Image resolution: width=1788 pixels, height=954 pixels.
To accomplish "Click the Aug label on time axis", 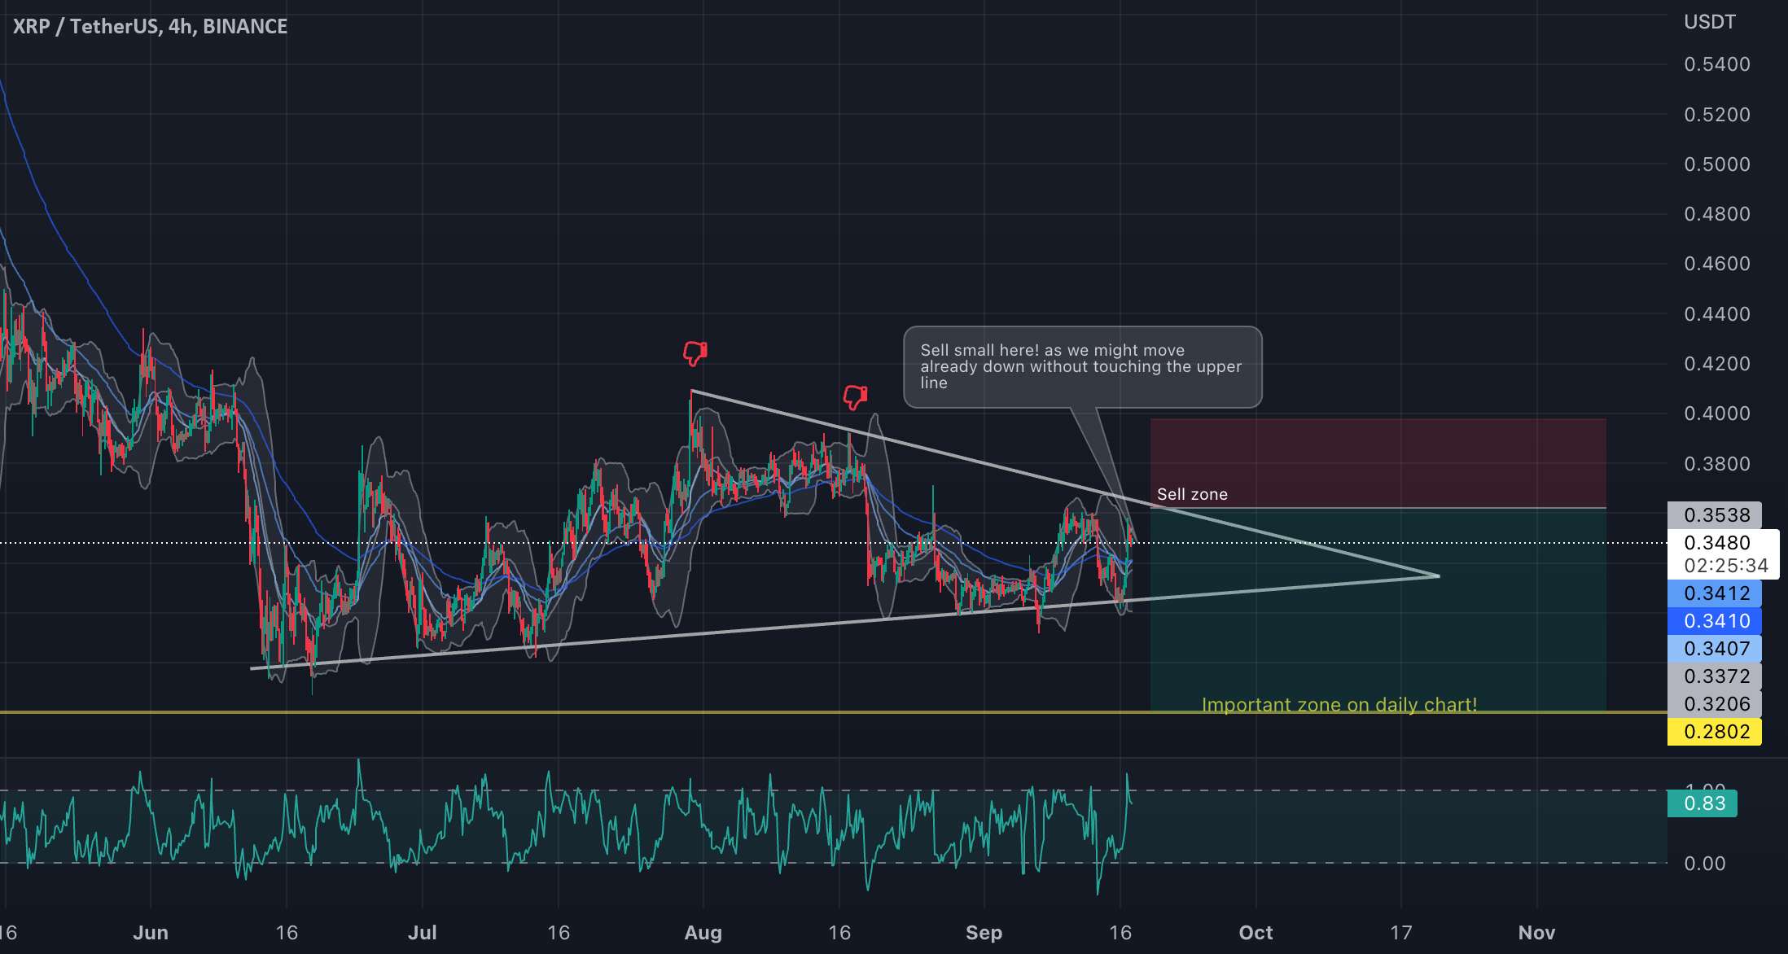I will pos(703,932).
